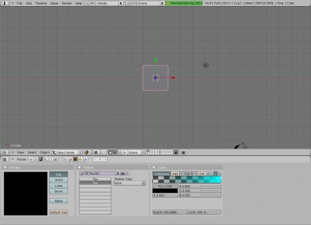Enable the translate manipulator triangle icon

115,152
